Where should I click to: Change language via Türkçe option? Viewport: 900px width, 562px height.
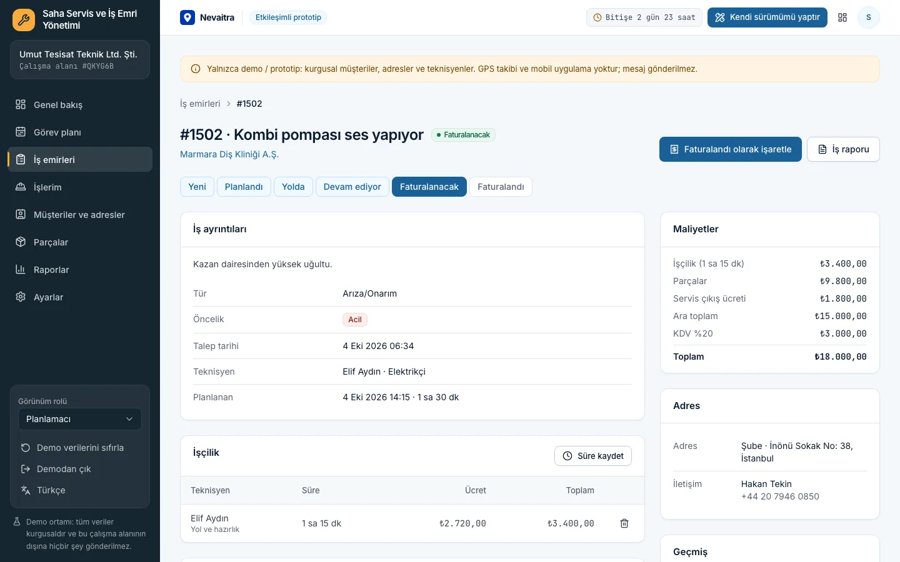point(80,490)
